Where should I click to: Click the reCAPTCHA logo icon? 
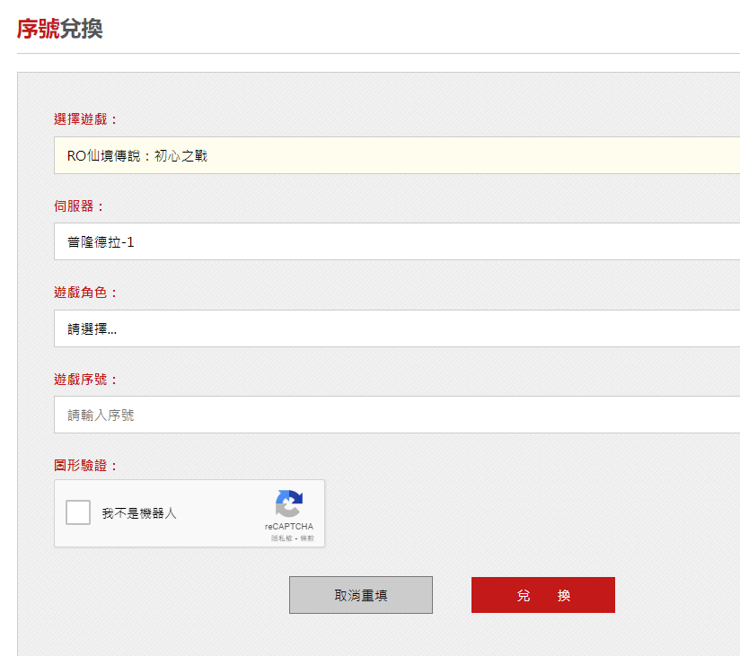pyautogui.click(x=288, y=503)
